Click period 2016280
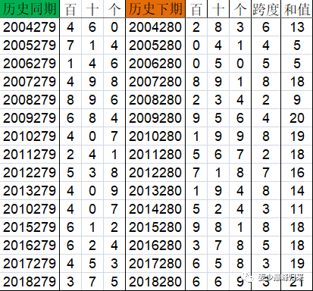 (x=155, y=246)
